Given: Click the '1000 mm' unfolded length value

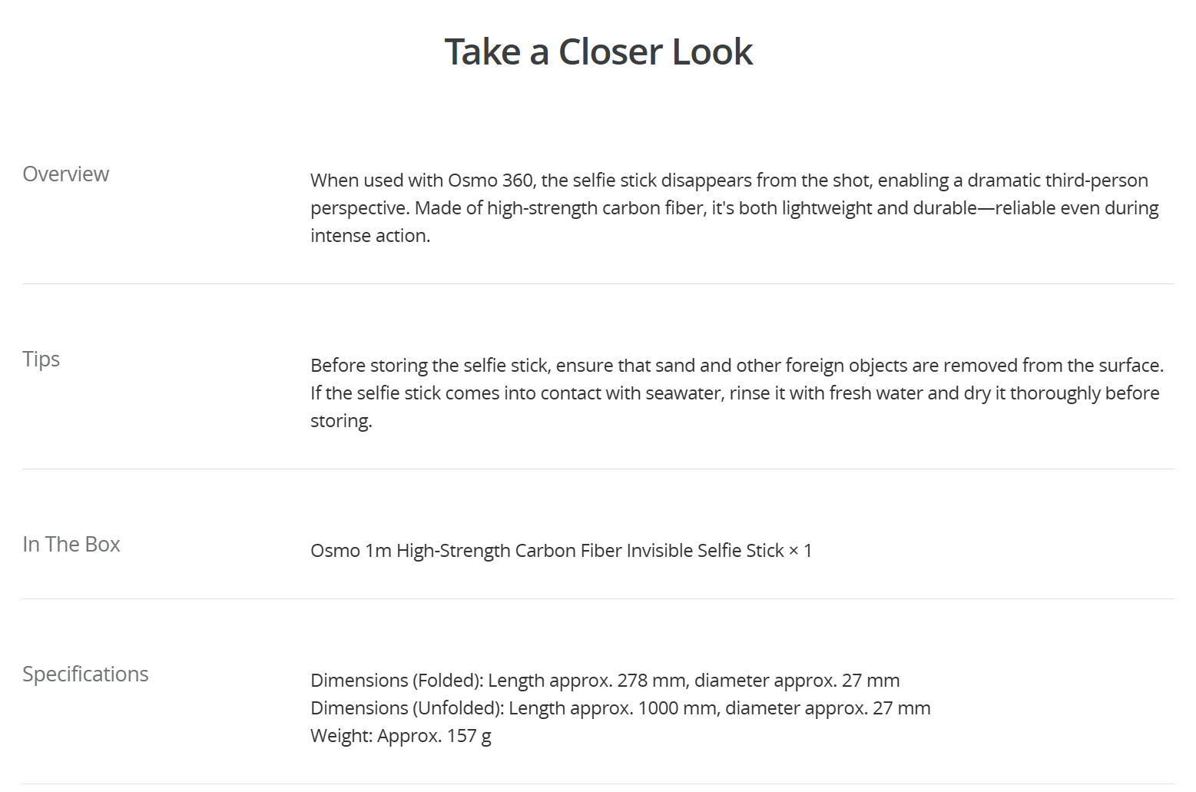Looking at the screenshot, I should point(678,708).
